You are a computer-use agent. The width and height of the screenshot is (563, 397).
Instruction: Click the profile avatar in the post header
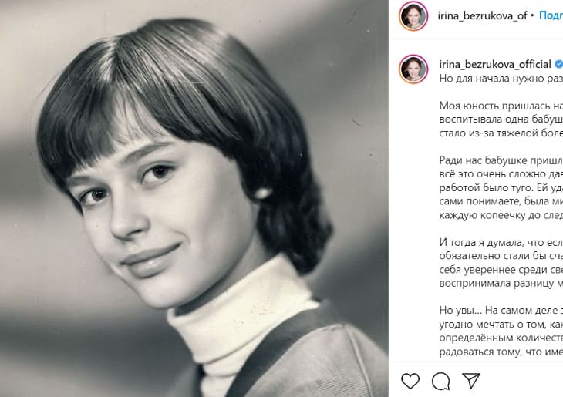[x=413, y=15]
